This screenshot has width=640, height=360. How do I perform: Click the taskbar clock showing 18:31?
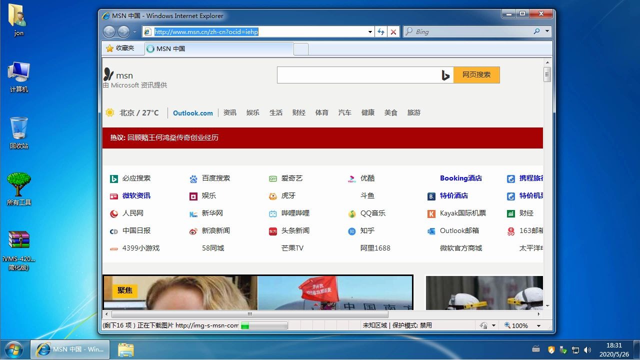(614, 349)
